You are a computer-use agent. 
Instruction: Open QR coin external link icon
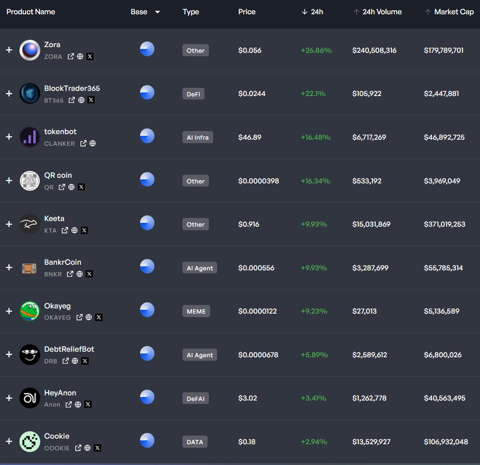tap(62, 187)
